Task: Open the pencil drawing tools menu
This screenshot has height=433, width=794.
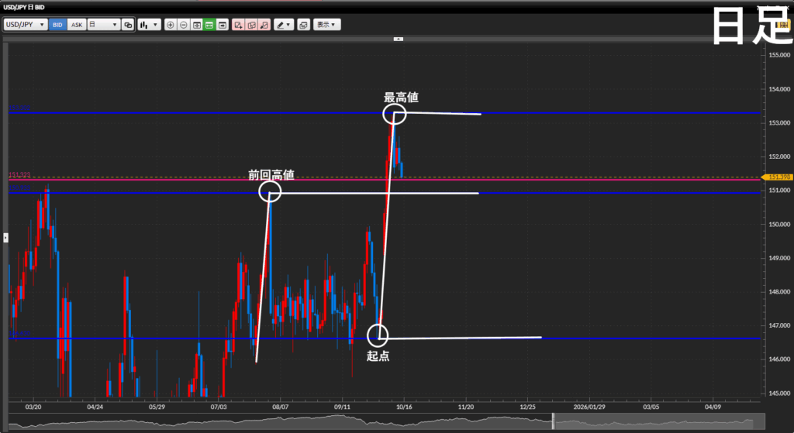Action: [x=283, y=25]
